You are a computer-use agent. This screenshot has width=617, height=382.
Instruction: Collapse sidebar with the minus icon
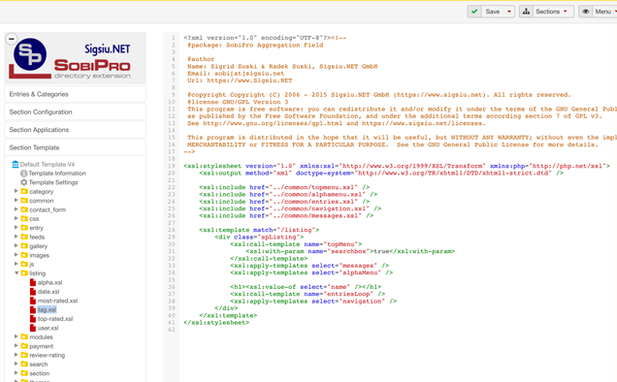12,39
